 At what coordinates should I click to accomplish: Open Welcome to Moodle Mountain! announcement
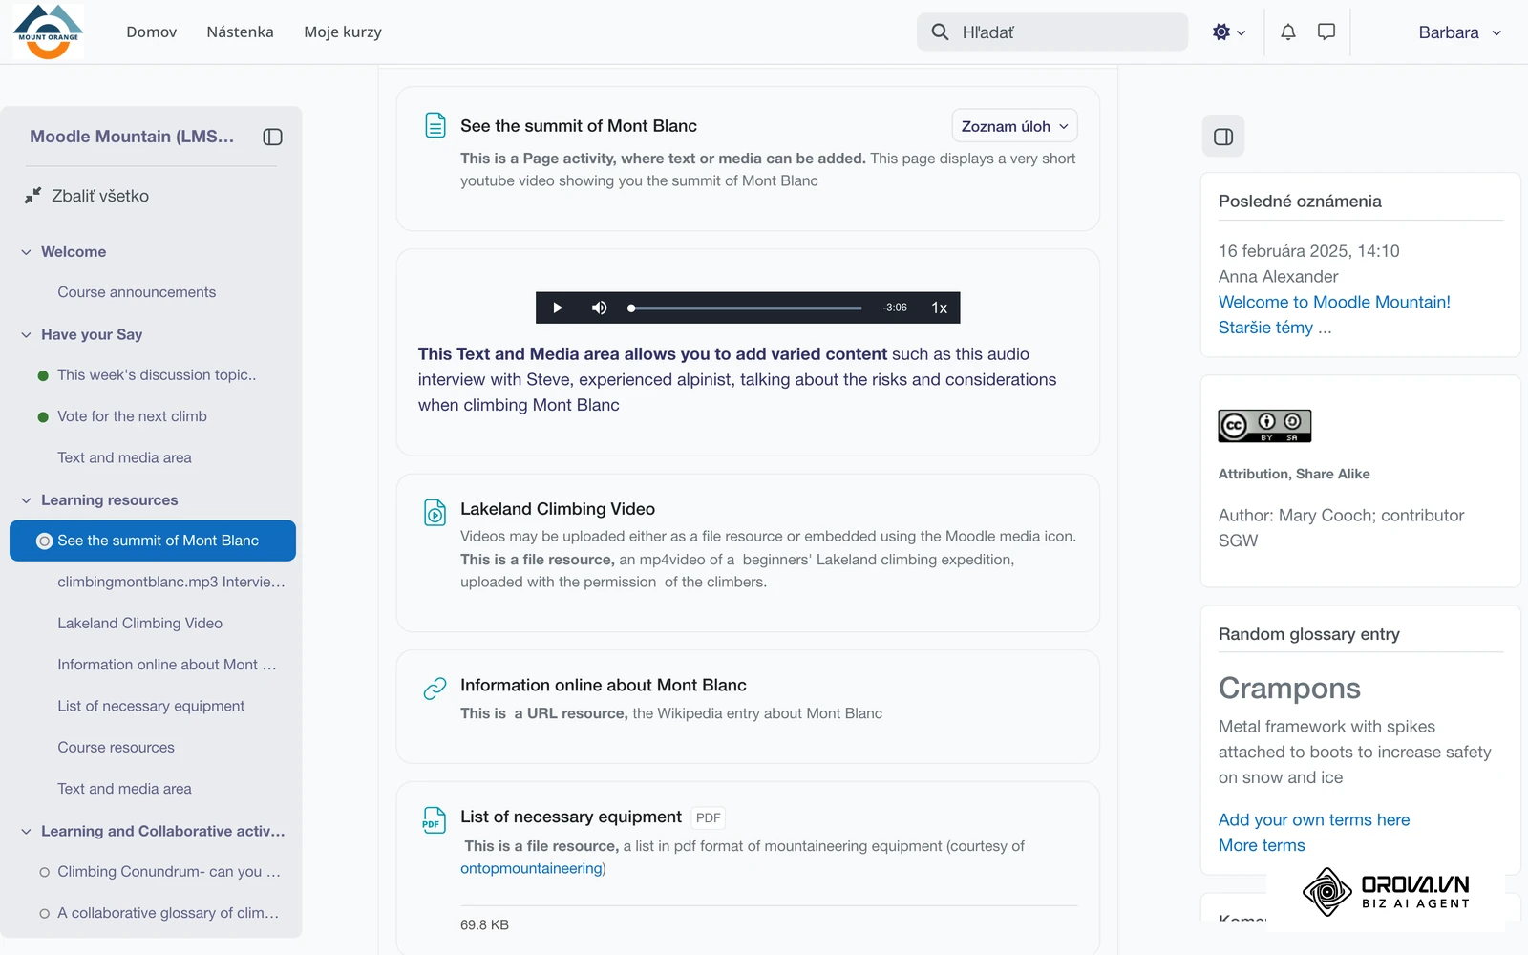(1334, 302)
